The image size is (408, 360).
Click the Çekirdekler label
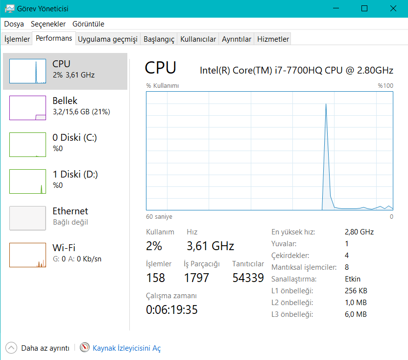[290, 255]
